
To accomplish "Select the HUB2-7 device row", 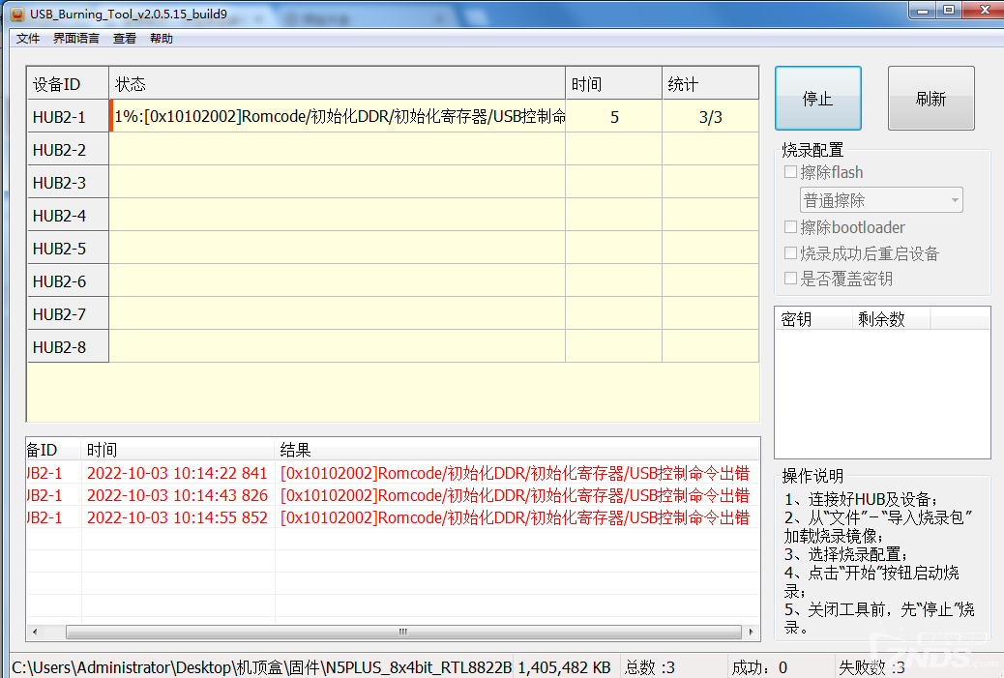I will point(393,313).
